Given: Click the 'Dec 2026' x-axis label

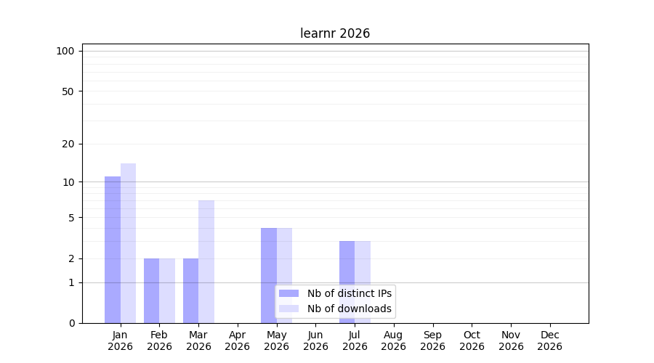Looking at the screenshot, I should (x=550, y=341).
